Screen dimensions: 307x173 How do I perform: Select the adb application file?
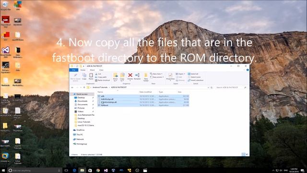(x=143, y=96)
